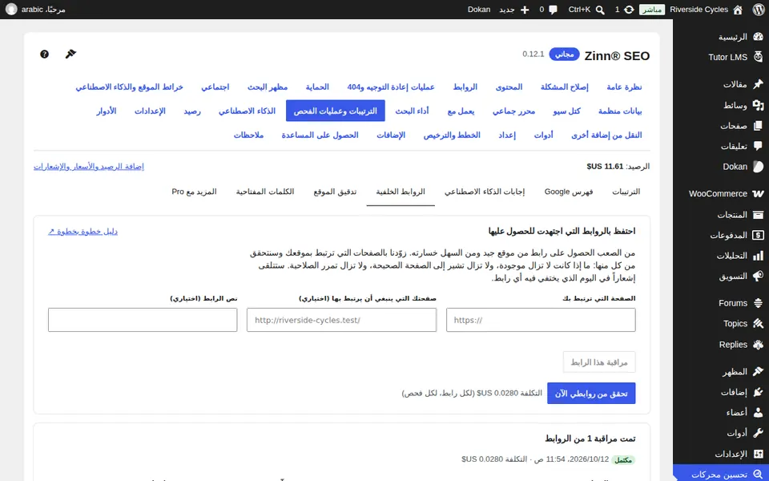Open Tutor LMS icon in sidebar
The height and width of the screenshot is (481, 769).
point(759,57)
